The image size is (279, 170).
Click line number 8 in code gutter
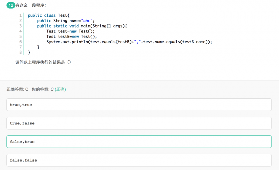(x=20, y=52)
